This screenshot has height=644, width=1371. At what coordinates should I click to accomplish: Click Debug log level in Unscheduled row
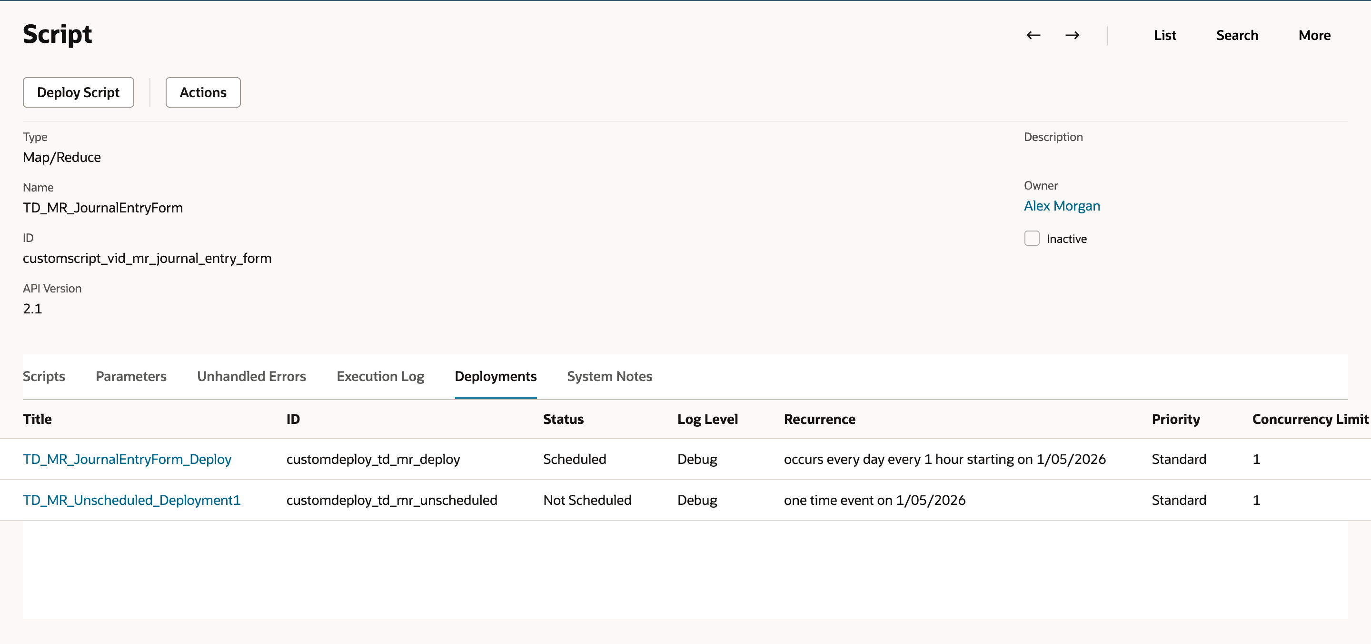[x=696, y=500]
